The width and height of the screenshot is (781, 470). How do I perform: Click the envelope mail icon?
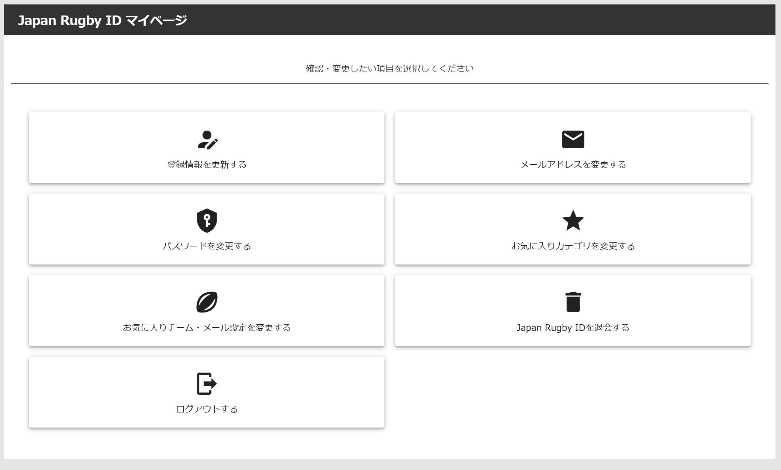pyautogui.click(x=573, y=139)
